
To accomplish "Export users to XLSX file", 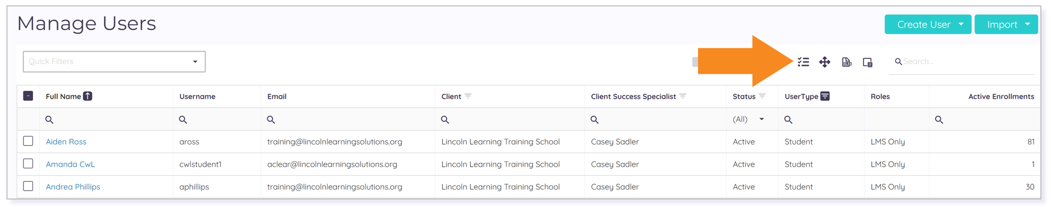I will 846,62.
